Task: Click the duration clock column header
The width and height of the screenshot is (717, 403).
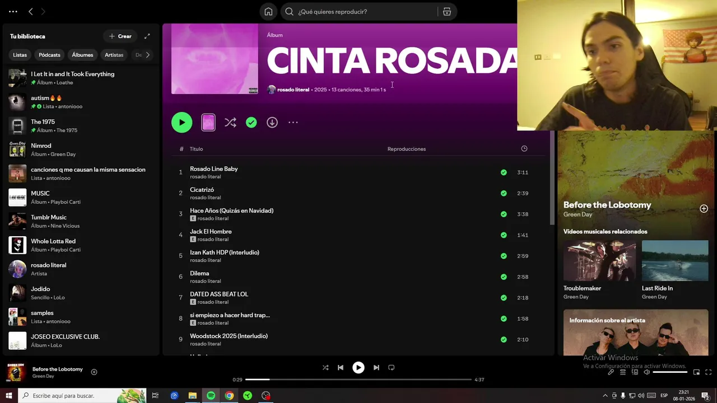Action: coord(524,149)
